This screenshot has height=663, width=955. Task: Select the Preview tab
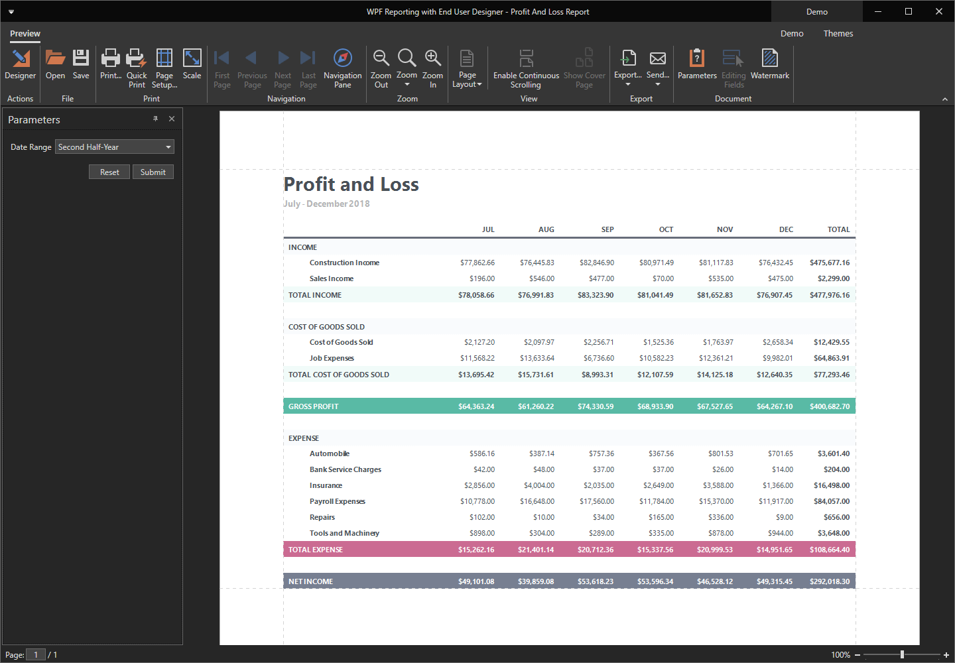(25, 33)
